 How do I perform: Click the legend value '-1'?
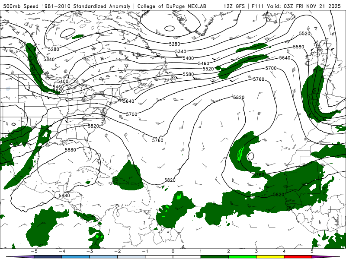pyautogui.click(x=145, y=251)
